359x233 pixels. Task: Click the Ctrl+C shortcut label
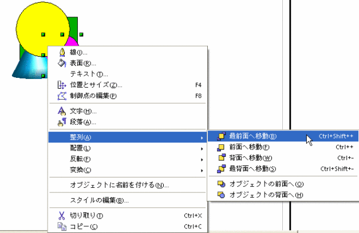[x=193, y=227]
